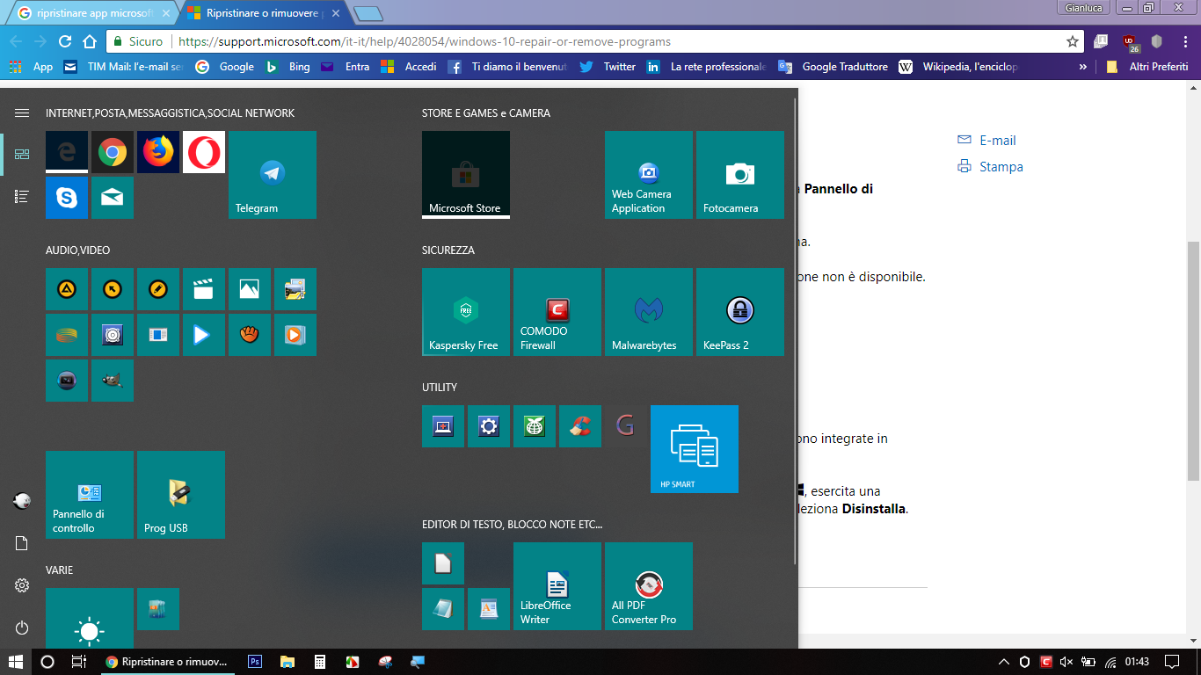
Task: Bookmark this page with the star
Action: coord(1072,41)
